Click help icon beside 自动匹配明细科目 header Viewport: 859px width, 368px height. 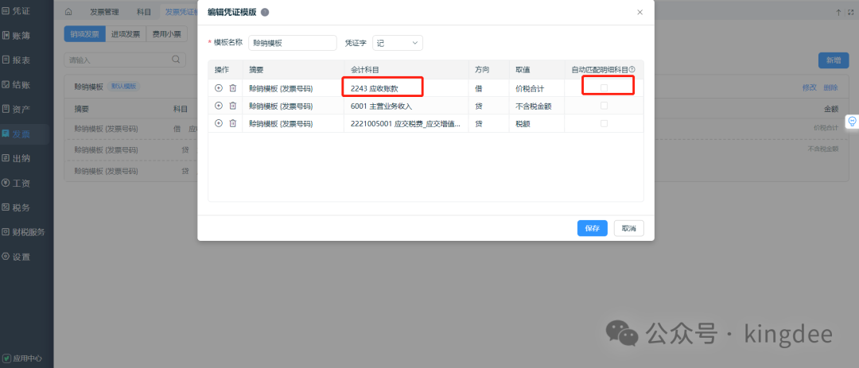(x=632, y=70)
